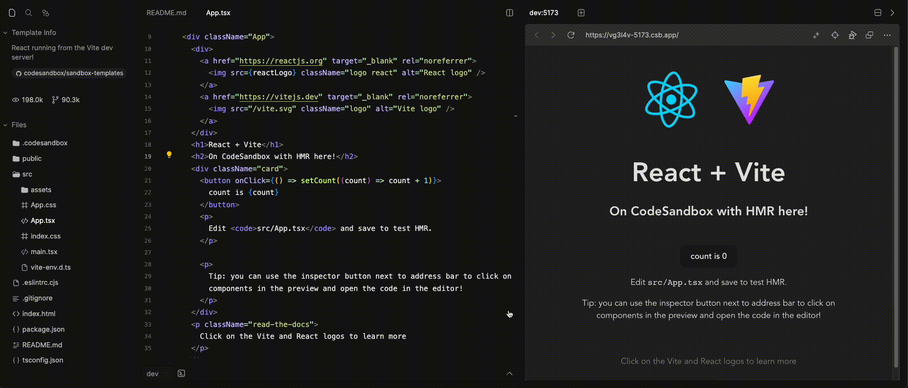Click the 'count is 0' button
Viewport: 908px width, 388px height.
pyautogui.click(x=708, y=256)
